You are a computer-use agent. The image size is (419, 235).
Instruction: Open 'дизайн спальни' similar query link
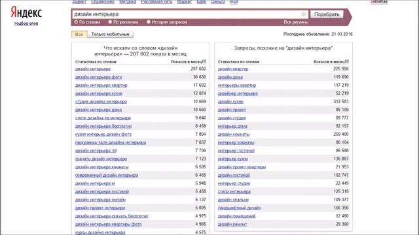(233, 200)
